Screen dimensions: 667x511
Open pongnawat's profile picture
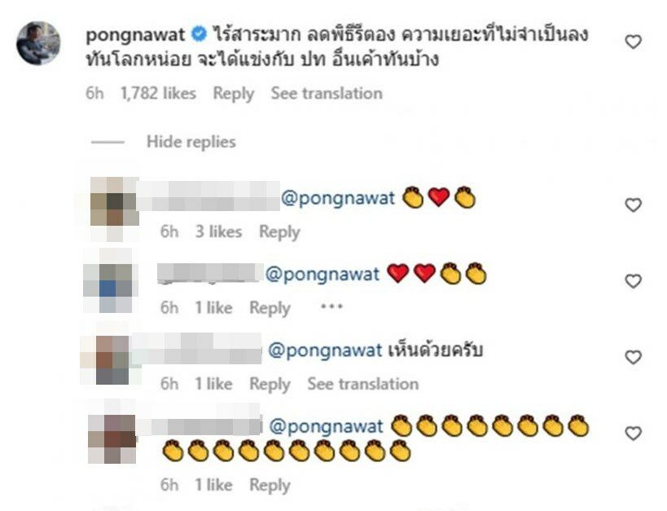pos(37,43)
